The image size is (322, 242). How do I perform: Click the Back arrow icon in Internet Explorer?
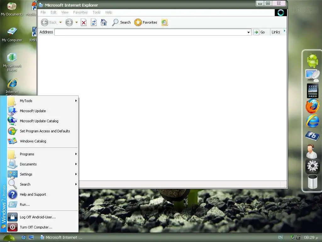(45, 22)
